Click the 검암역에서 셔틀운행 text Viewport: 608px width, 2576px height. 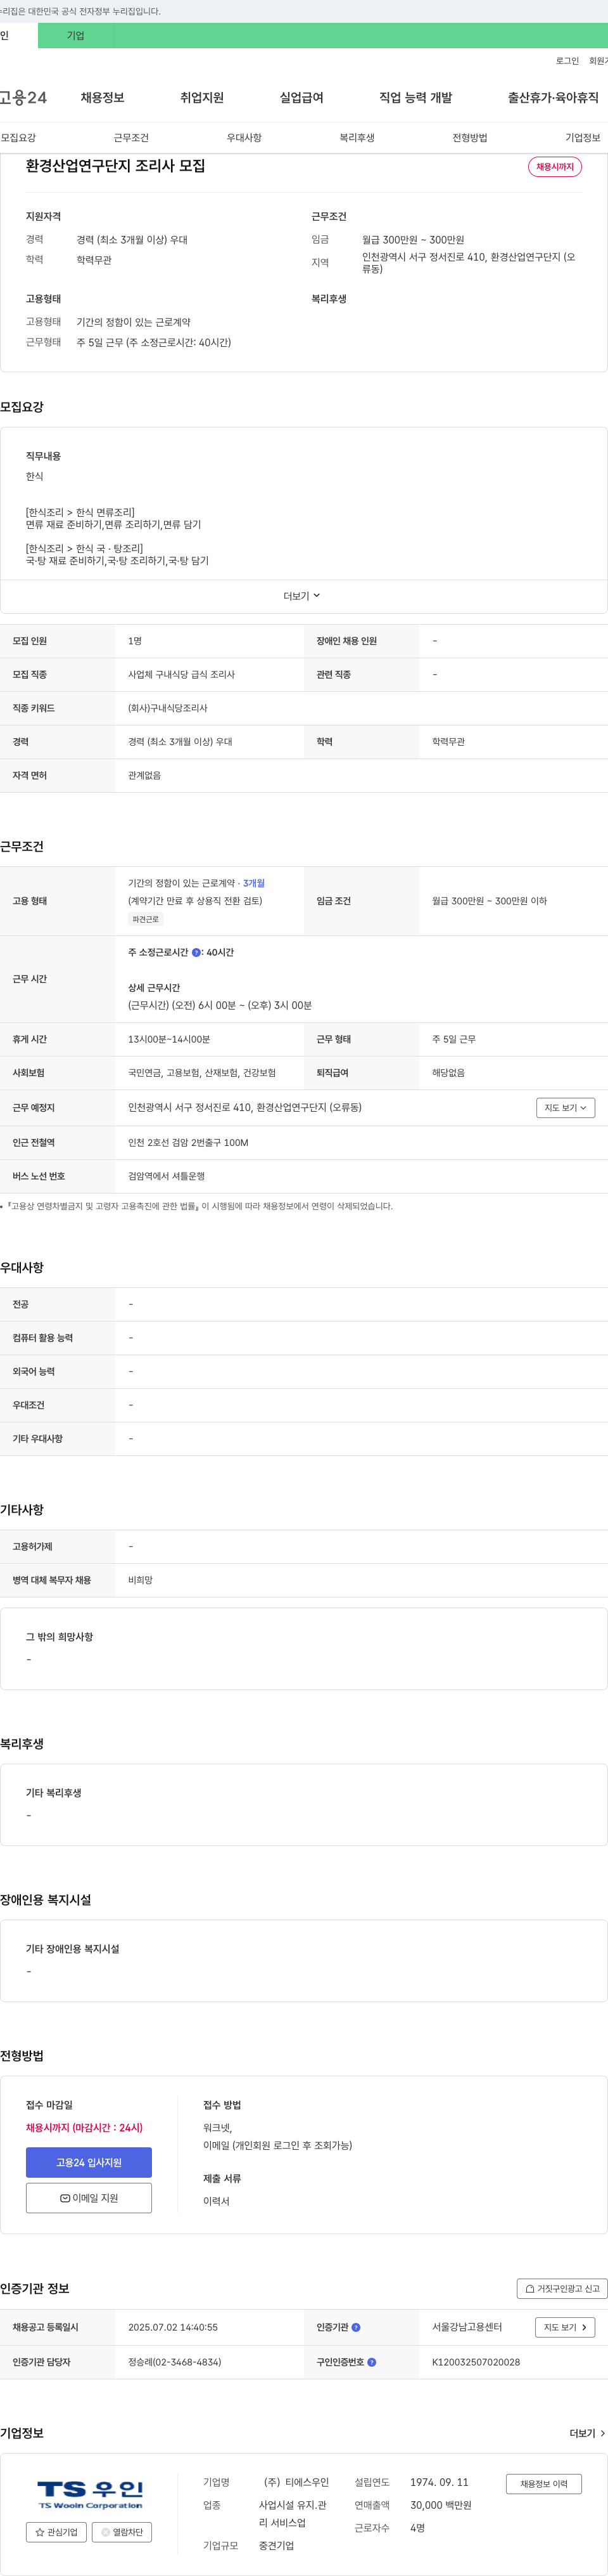167,1176
